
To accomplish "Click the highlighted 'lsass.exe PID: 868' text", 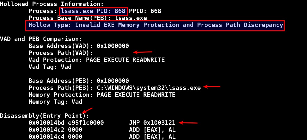I will (x=93, y=11).
